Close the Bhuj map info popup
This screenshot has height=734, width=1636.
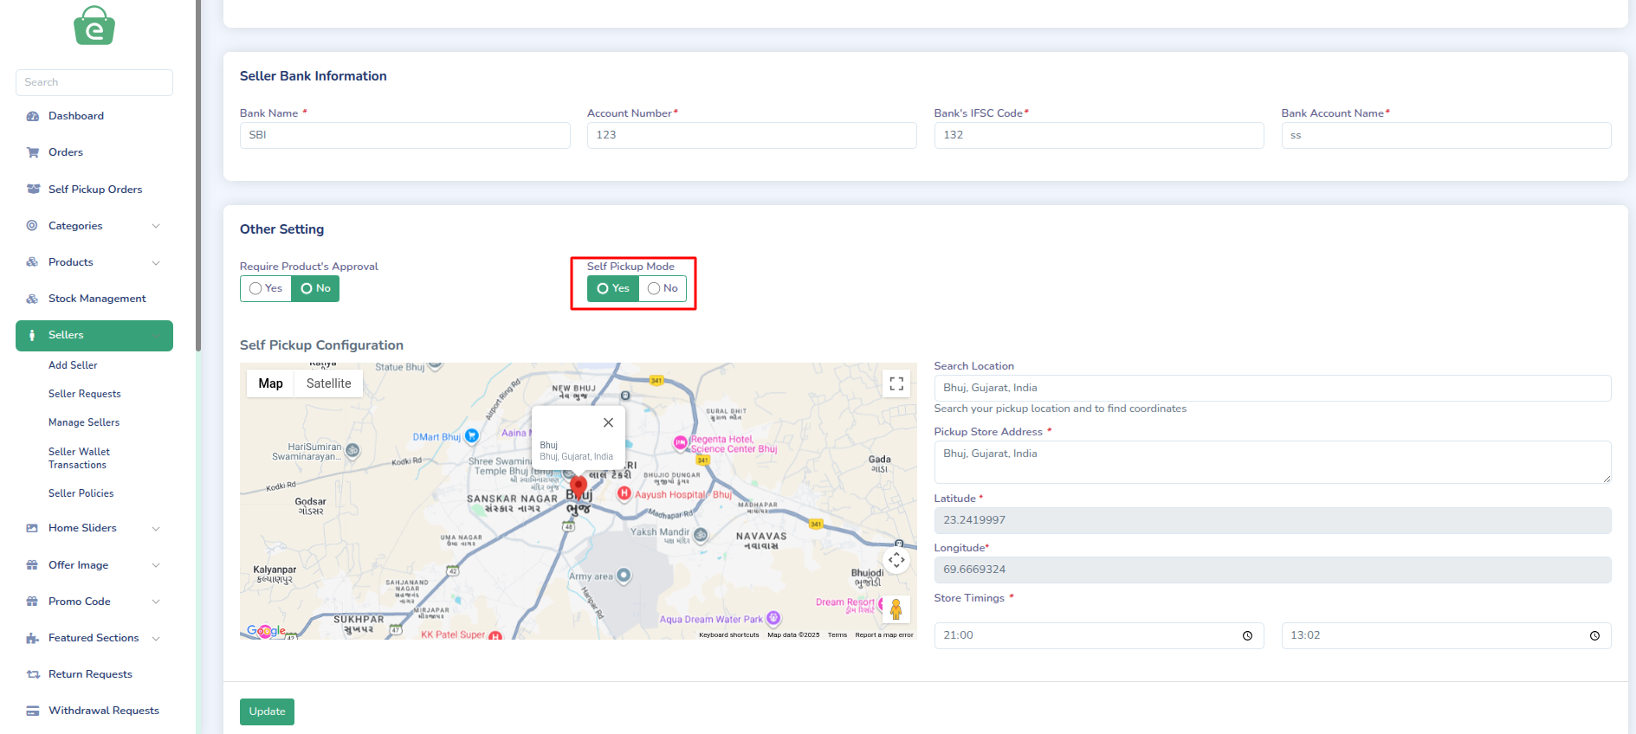(x=608, y=422)
